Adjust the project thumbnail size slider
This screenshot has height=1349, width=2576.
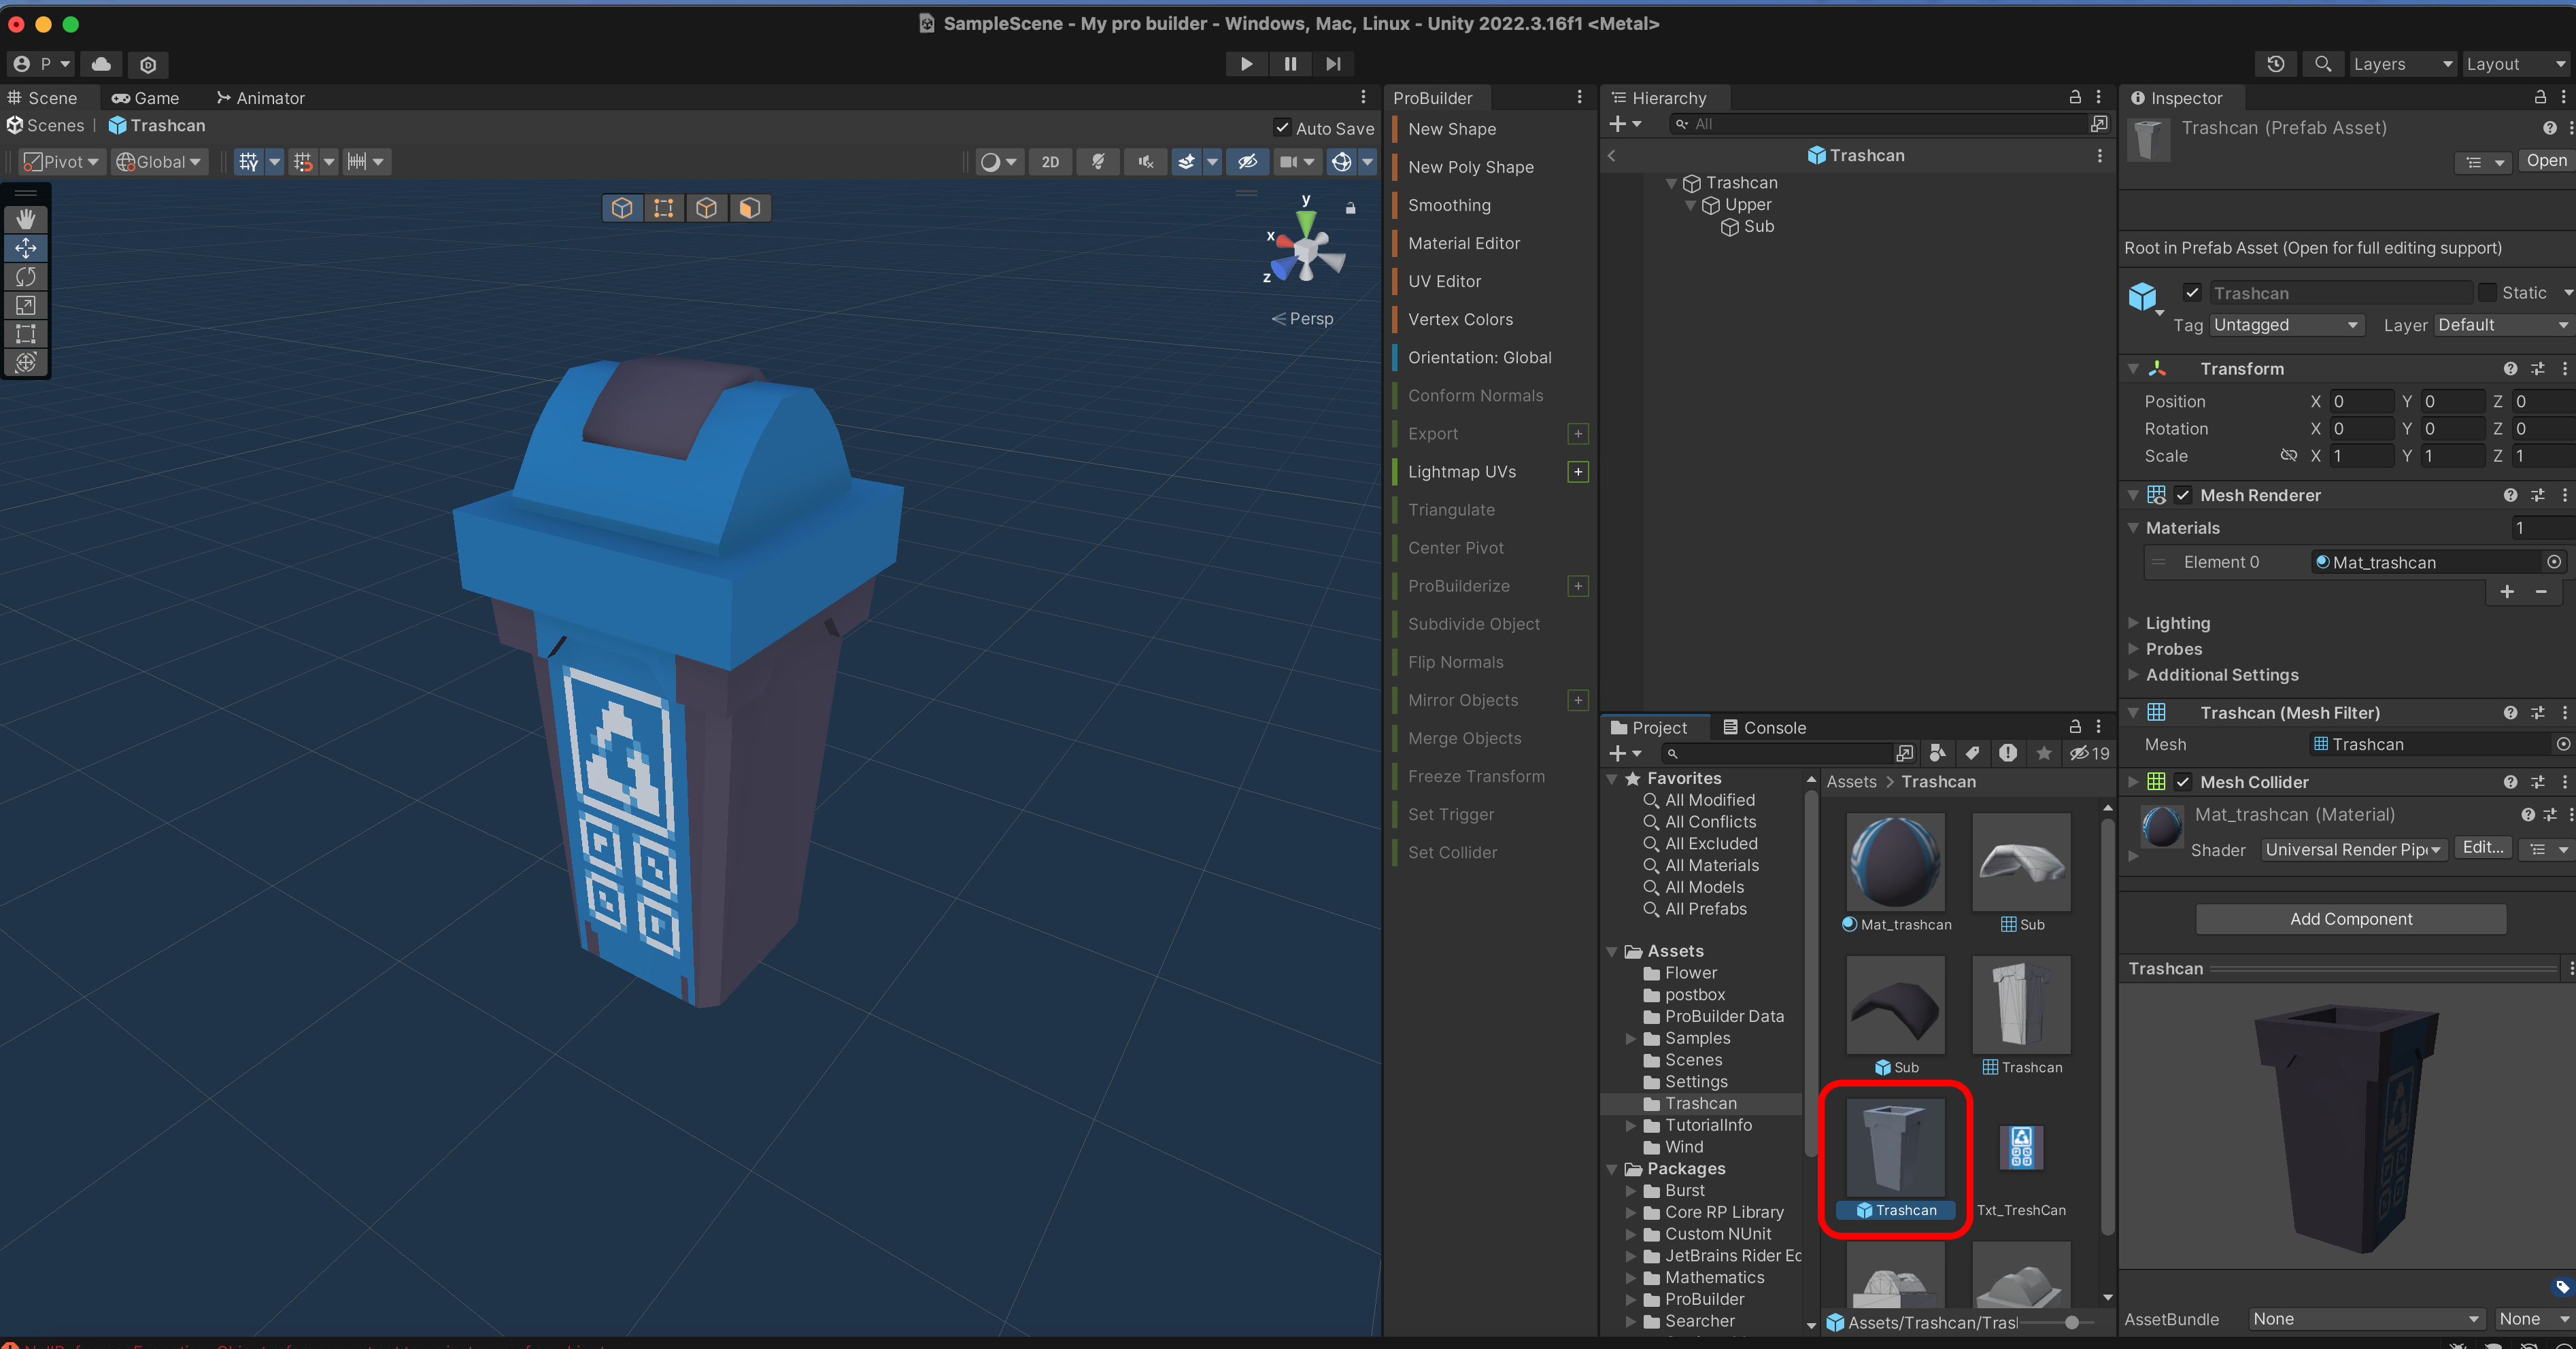(x=2071, y=1322)
